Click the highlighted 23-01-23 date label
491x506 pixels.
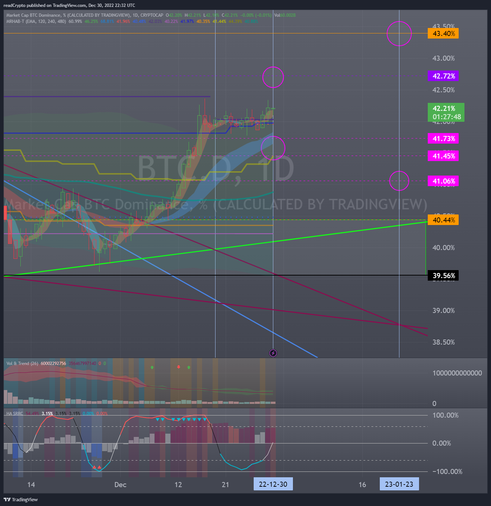[x=399, y=484]
